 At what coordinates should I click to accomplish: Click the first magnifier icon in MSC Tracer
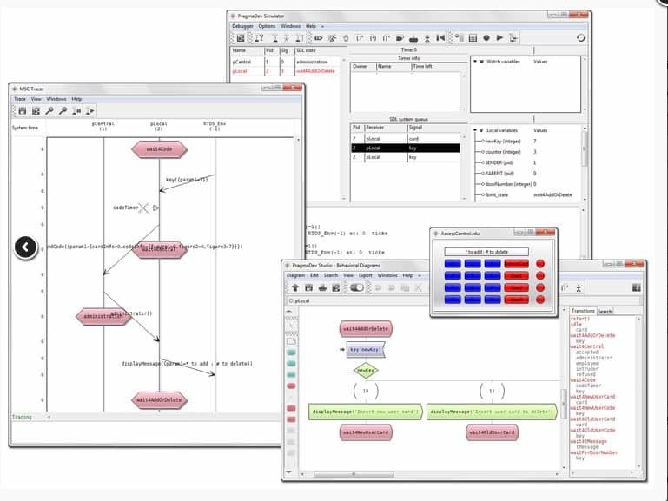50,111
